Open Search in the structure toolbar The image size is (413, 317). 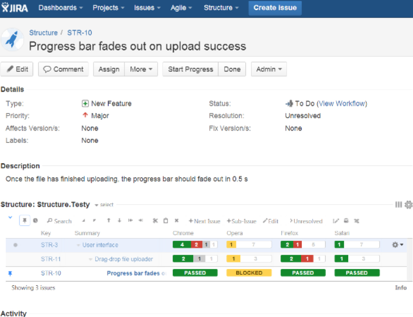tap(59, 221)
